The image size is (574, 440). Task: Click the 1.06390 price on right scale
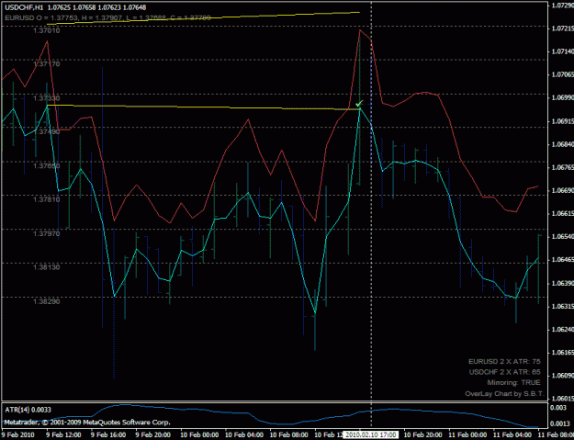(x=563, y=283)
